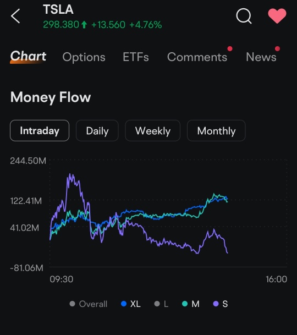Tap the green price up arrow
The width and height of the screenshot is (297, 335).
(x=84, y=25)
